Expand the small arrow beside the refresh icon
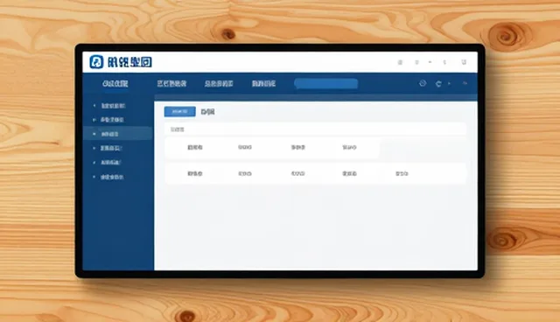The width and height of the screenshot is (560, 322). click(x=449, y=83)
